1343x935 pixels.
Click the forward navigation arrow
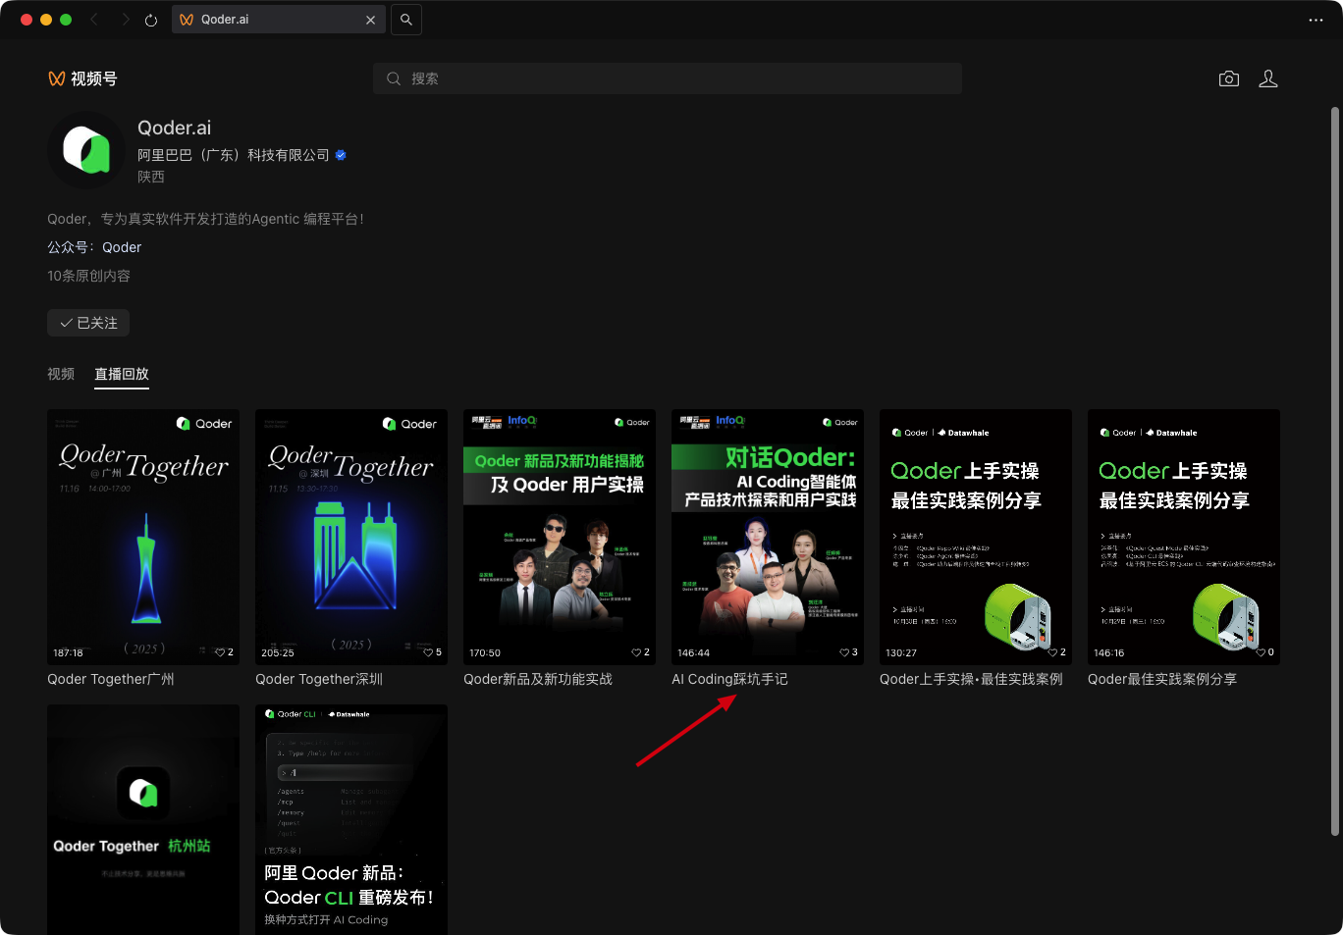pyautogui.click(x=125, y=20)
